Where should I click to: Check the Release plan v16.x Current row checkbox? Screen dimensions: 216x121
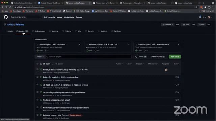click(37, 115)
